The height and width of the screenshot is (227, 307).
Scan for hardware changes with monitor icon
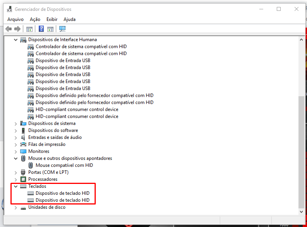pyautogui.click(x=62, y=29)
